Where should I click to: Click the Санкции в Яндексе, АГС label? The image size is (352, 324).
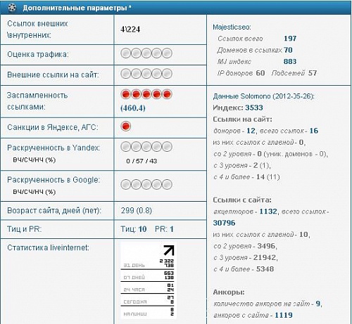pyautogui.click(x=53, y=127)
